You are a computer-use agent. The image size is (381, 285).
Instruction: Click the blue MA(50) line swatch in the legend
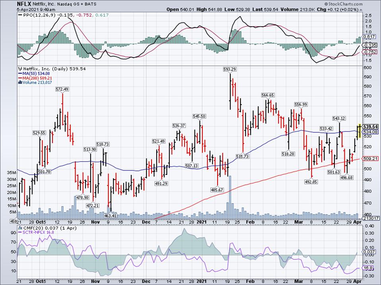coord(20,74)
